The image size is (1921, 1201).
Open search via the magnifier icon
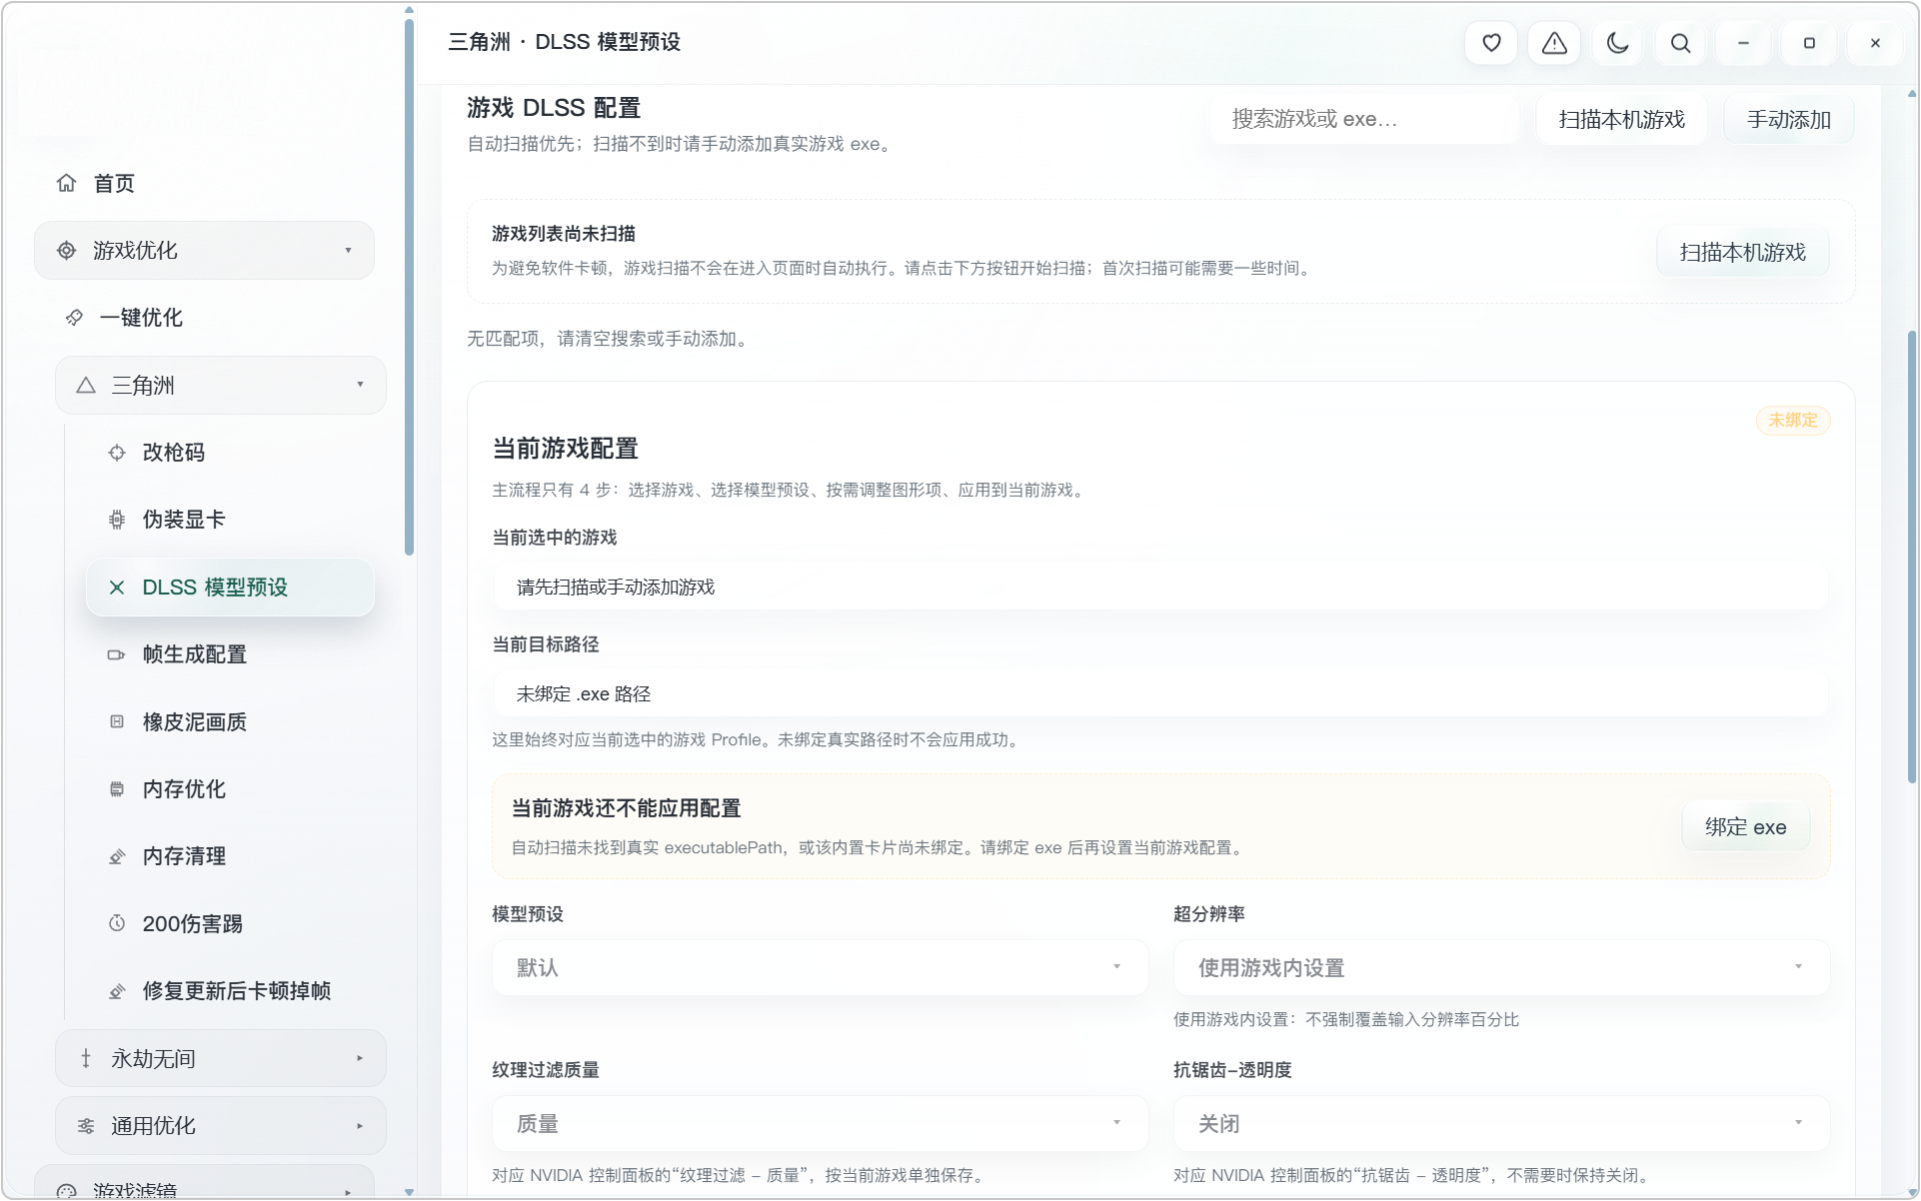click(1680, 43)
